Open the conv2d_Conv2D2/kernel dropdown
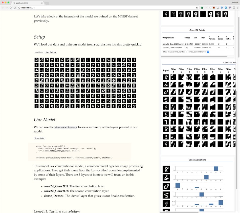This screenshot has height=213, width=240. (x=198, y=52)
